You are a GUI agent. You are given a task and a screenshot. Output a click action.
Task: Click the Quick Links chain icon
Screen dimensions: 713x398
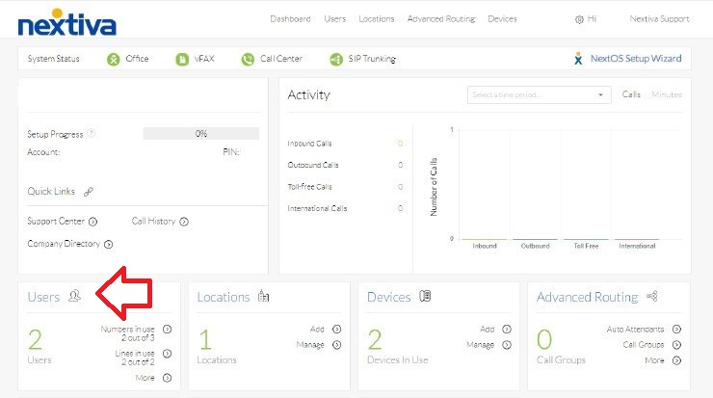(89, 192)
